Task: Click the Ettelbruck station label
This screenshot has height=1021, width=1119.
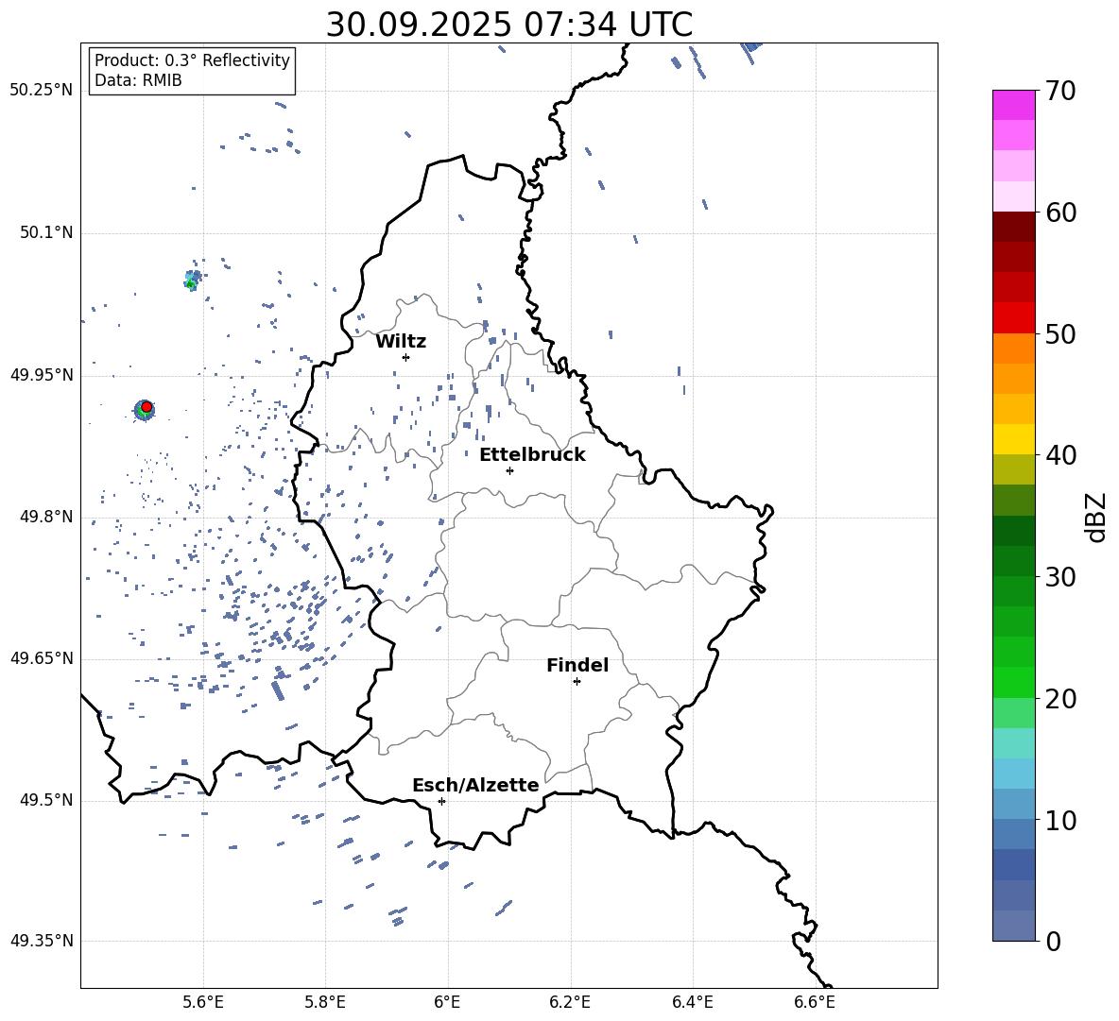Action: click(532, 455)
